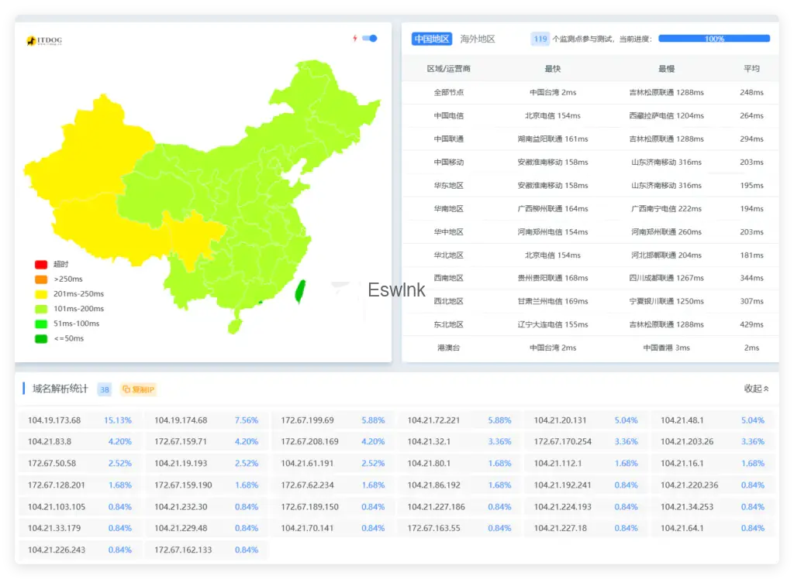Image resolution: width=794 pixels, height=579 pixels.
Task: Sort by the 最快 column header
Action: 552,69
